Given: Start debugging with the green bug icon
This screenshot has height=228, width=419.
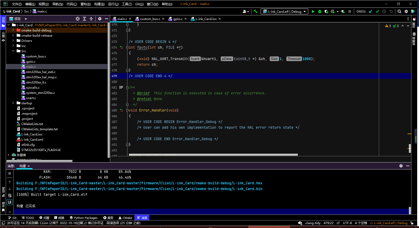Looking at the screenshot, I should pyautogui.click(x=320, y=11).
